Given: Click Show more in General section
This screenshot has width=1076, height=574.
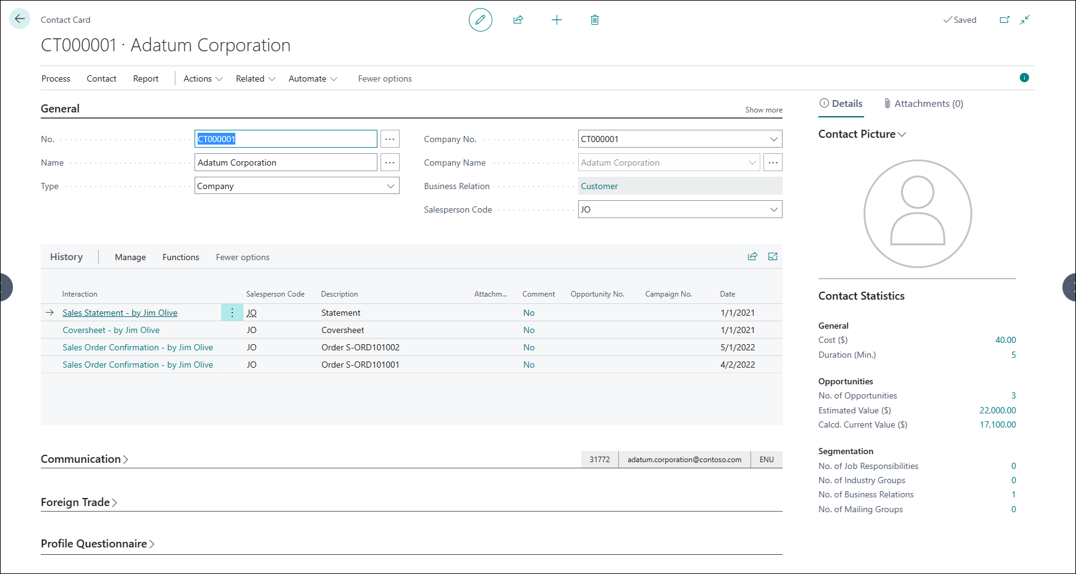Looking at the screenshot, I should coord(763,110).
